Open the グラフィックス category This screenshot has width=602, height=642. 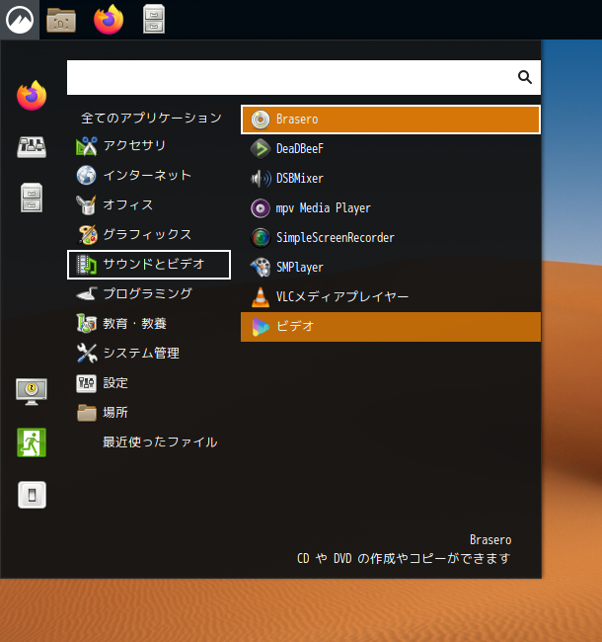(149, 235)
